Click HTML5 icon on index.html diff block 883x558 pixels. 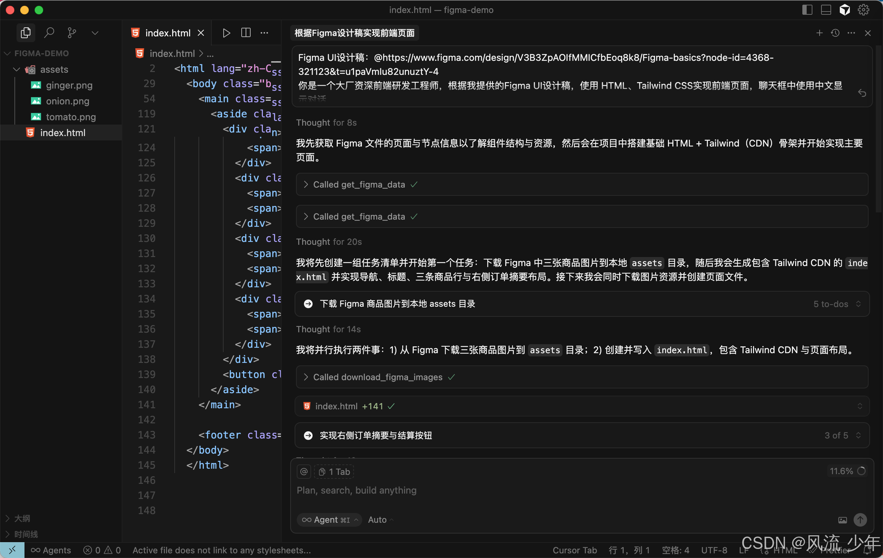point(307,406)
